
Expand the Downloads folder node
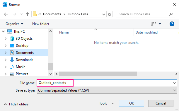pos(6,60)
